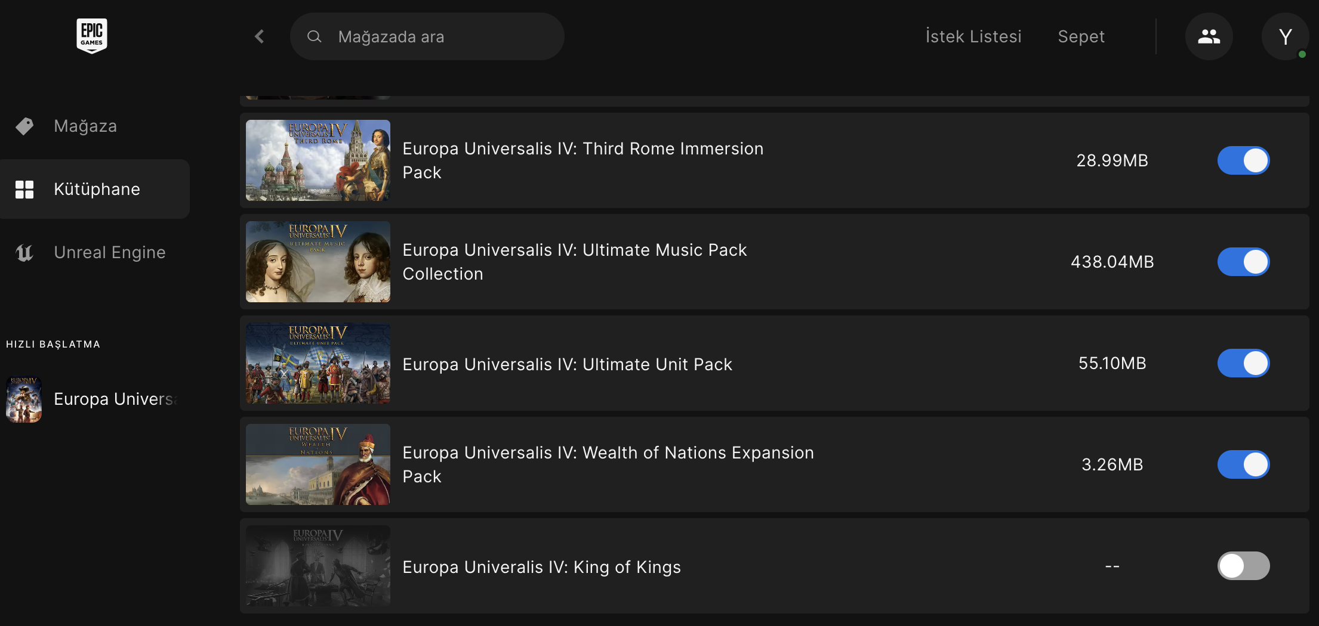
Task: Open İstek Listesi link
Action: tap(973, 36)
